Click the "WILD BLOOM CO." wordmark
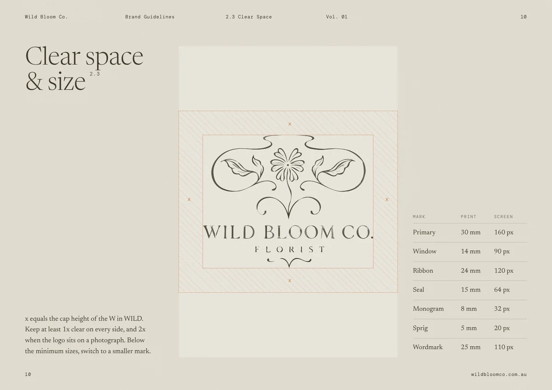The image size is (552, 390). (x=288, y=232)
